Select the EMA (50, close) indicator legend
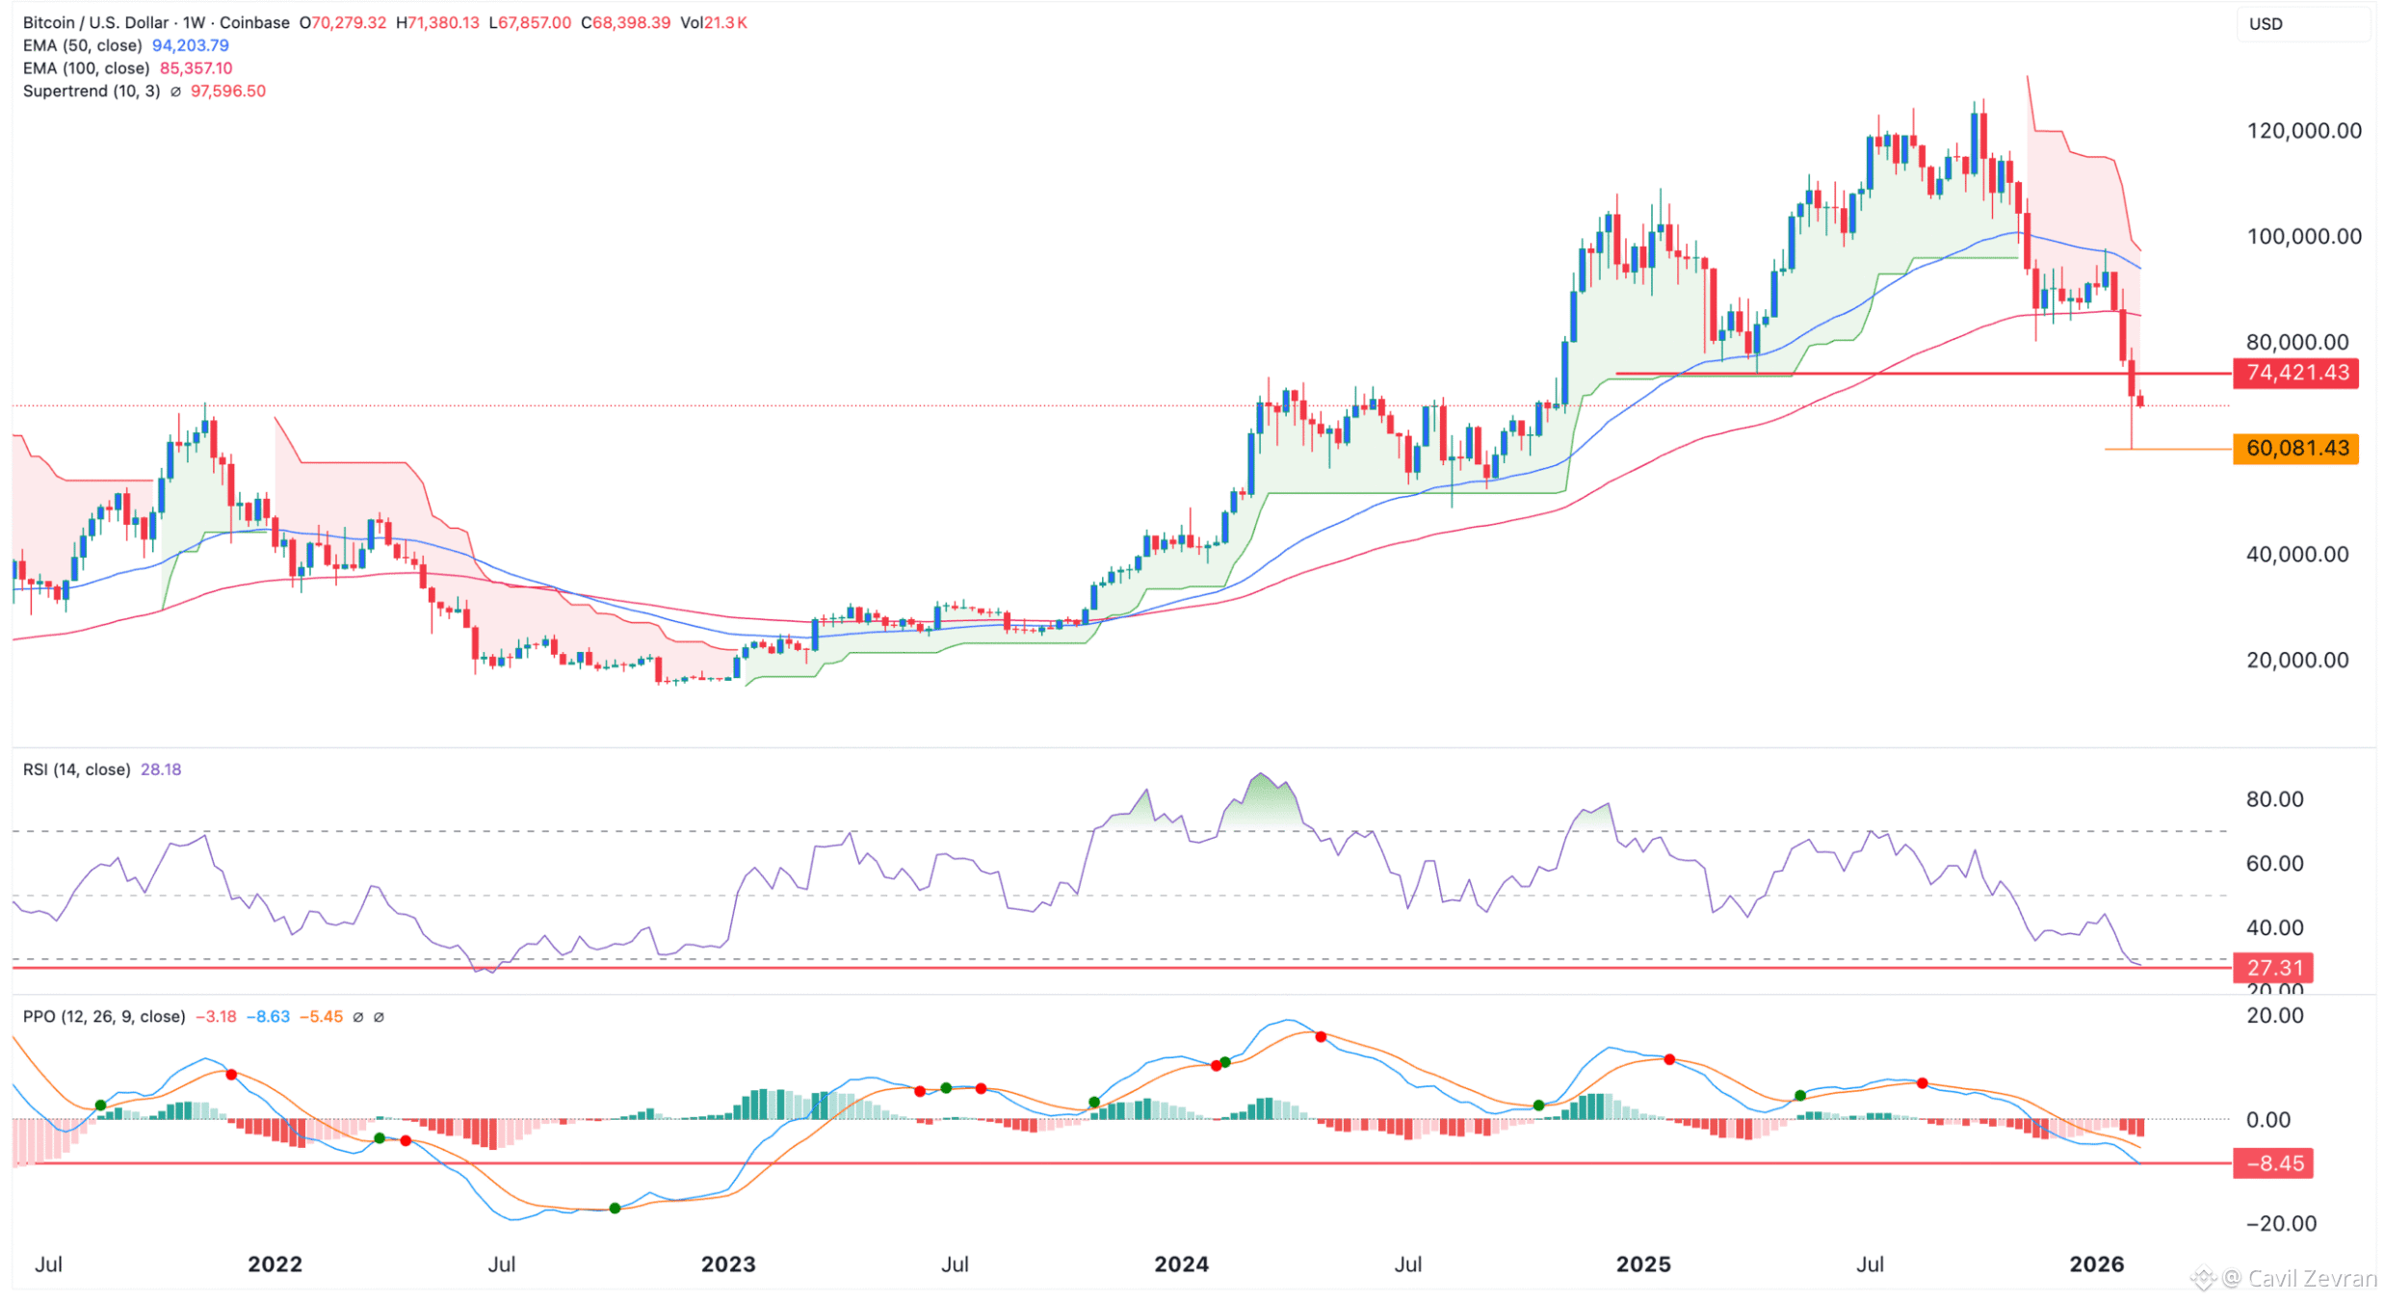 point(82,45)
